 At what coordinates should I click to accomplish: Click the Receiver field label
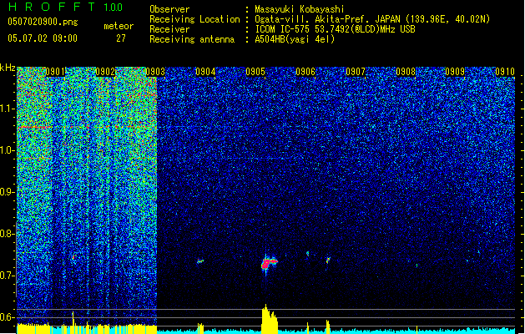[169, 29]
